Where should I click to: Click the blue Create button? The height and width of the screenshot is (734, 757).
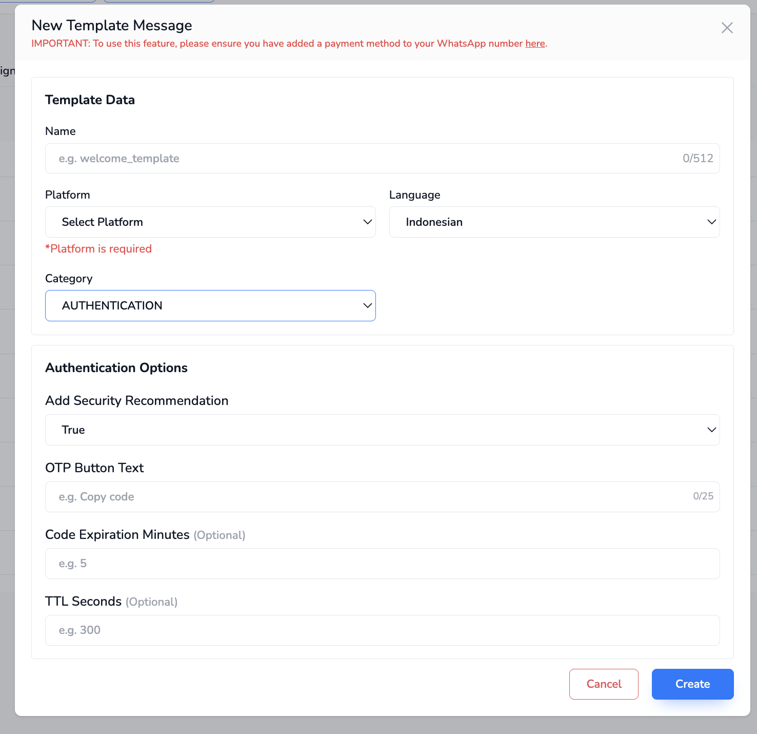[x=692, y=684]
